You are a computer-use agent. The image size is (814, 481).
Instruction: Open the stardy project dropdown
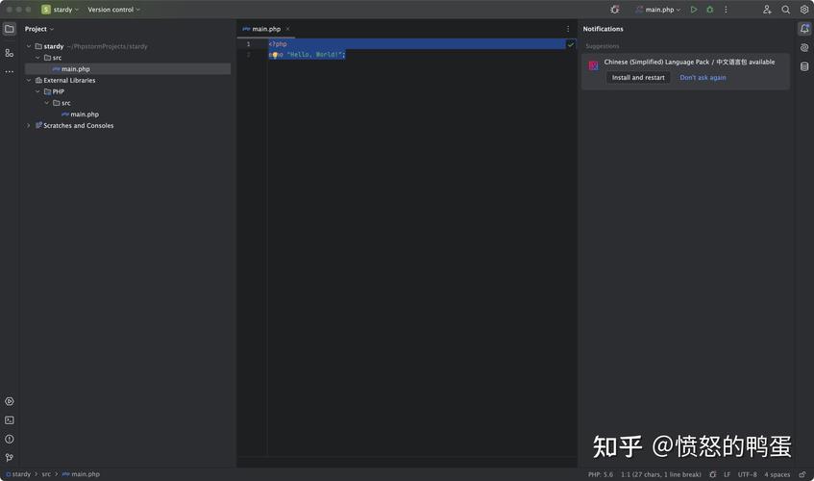pyautogui.click(x=66, y=10)
